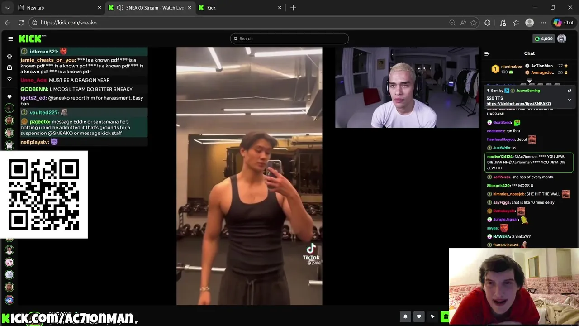Viewport: 579px width, 326px height.
Task: Click the streamer webcam video feed
Action: (407, 87)
